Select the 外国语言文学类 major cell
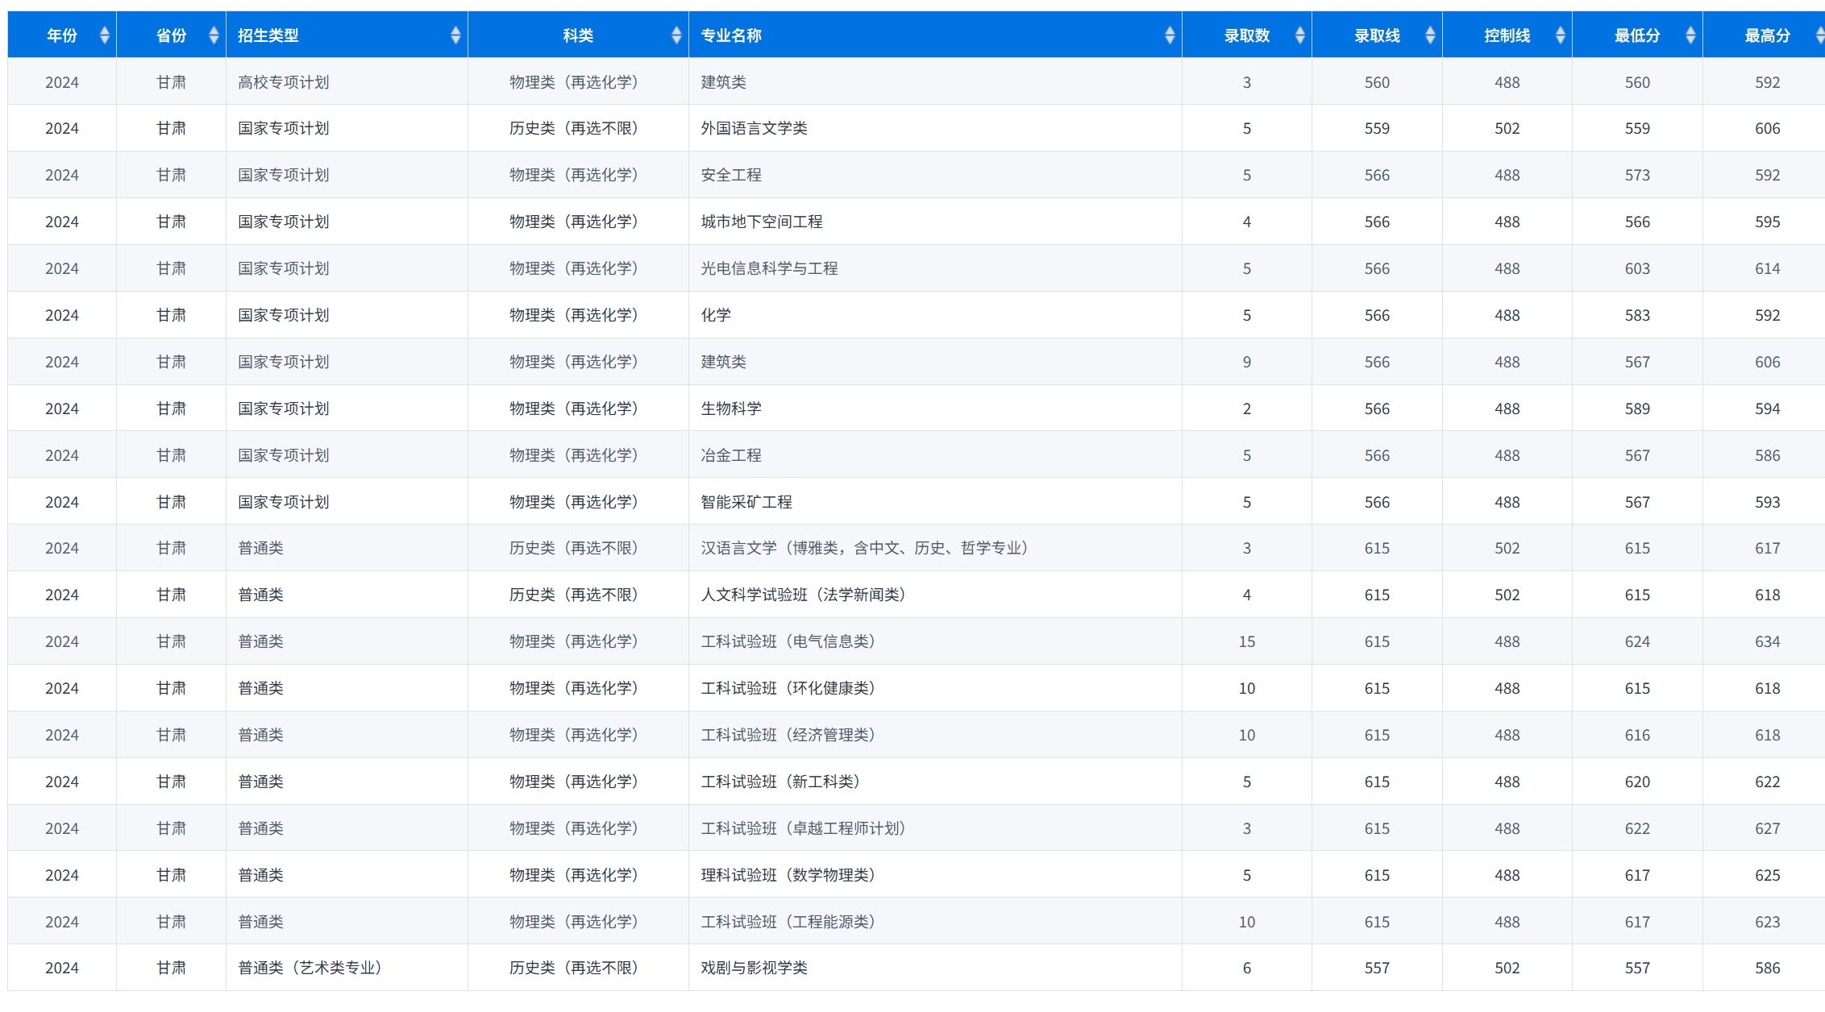This screenshot has width=1825, height=1012. point(754,129)
